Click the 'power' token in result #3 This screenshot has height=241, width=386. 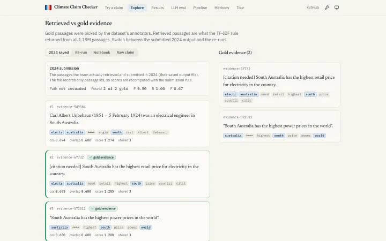(x=132, y=228)
